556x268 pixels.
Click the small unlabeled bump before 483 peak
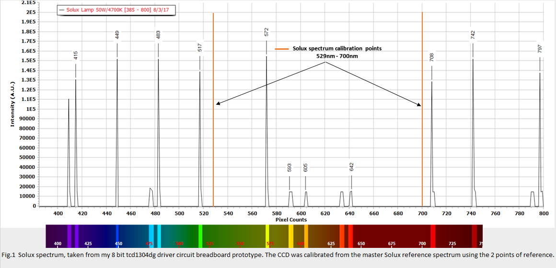(151, 197)
